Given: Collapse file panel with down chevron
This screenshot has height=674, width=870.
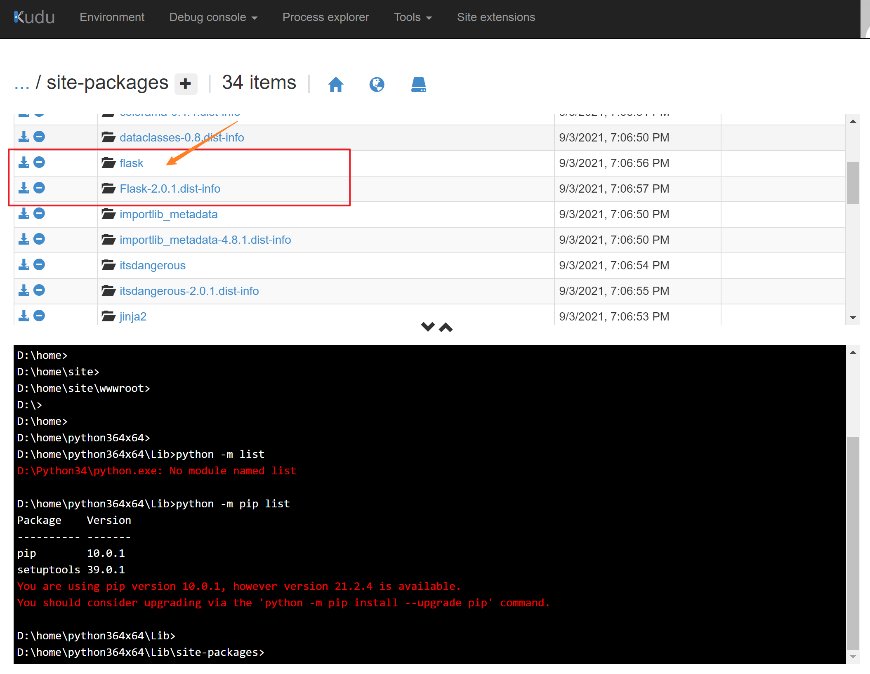Looking at the screenshot, I should point(428,327).
